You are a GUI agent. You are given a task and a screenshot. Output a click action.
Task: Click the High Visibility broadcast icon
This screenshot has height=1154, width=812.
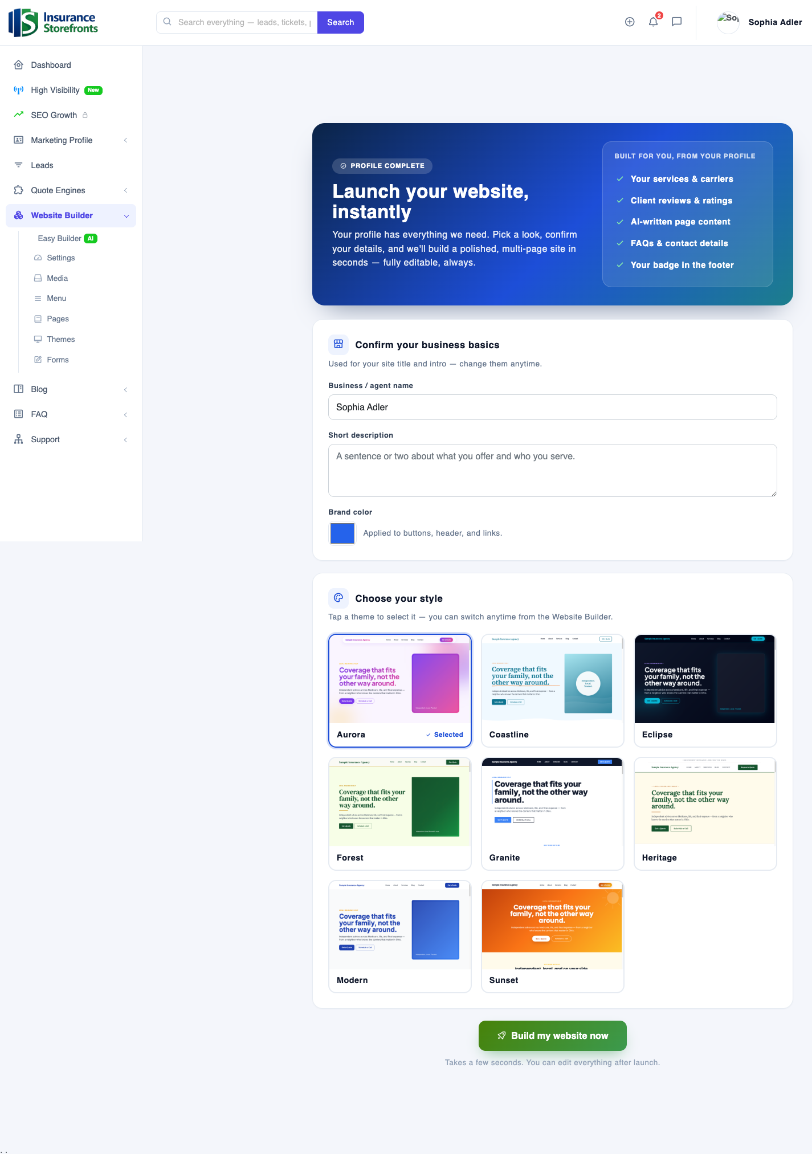[x=19, y=90]
